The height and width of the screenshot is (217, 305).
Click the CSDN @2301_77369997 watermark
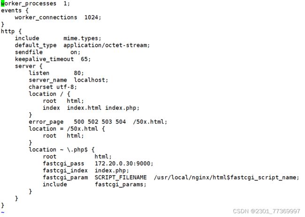[267, 211]
